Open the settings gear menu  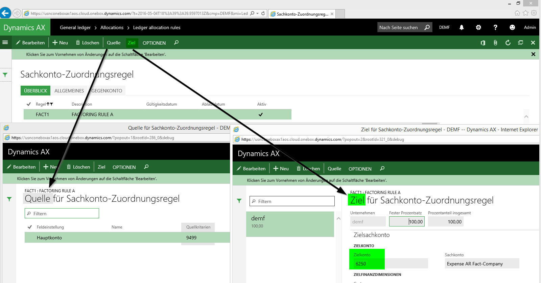478,27
